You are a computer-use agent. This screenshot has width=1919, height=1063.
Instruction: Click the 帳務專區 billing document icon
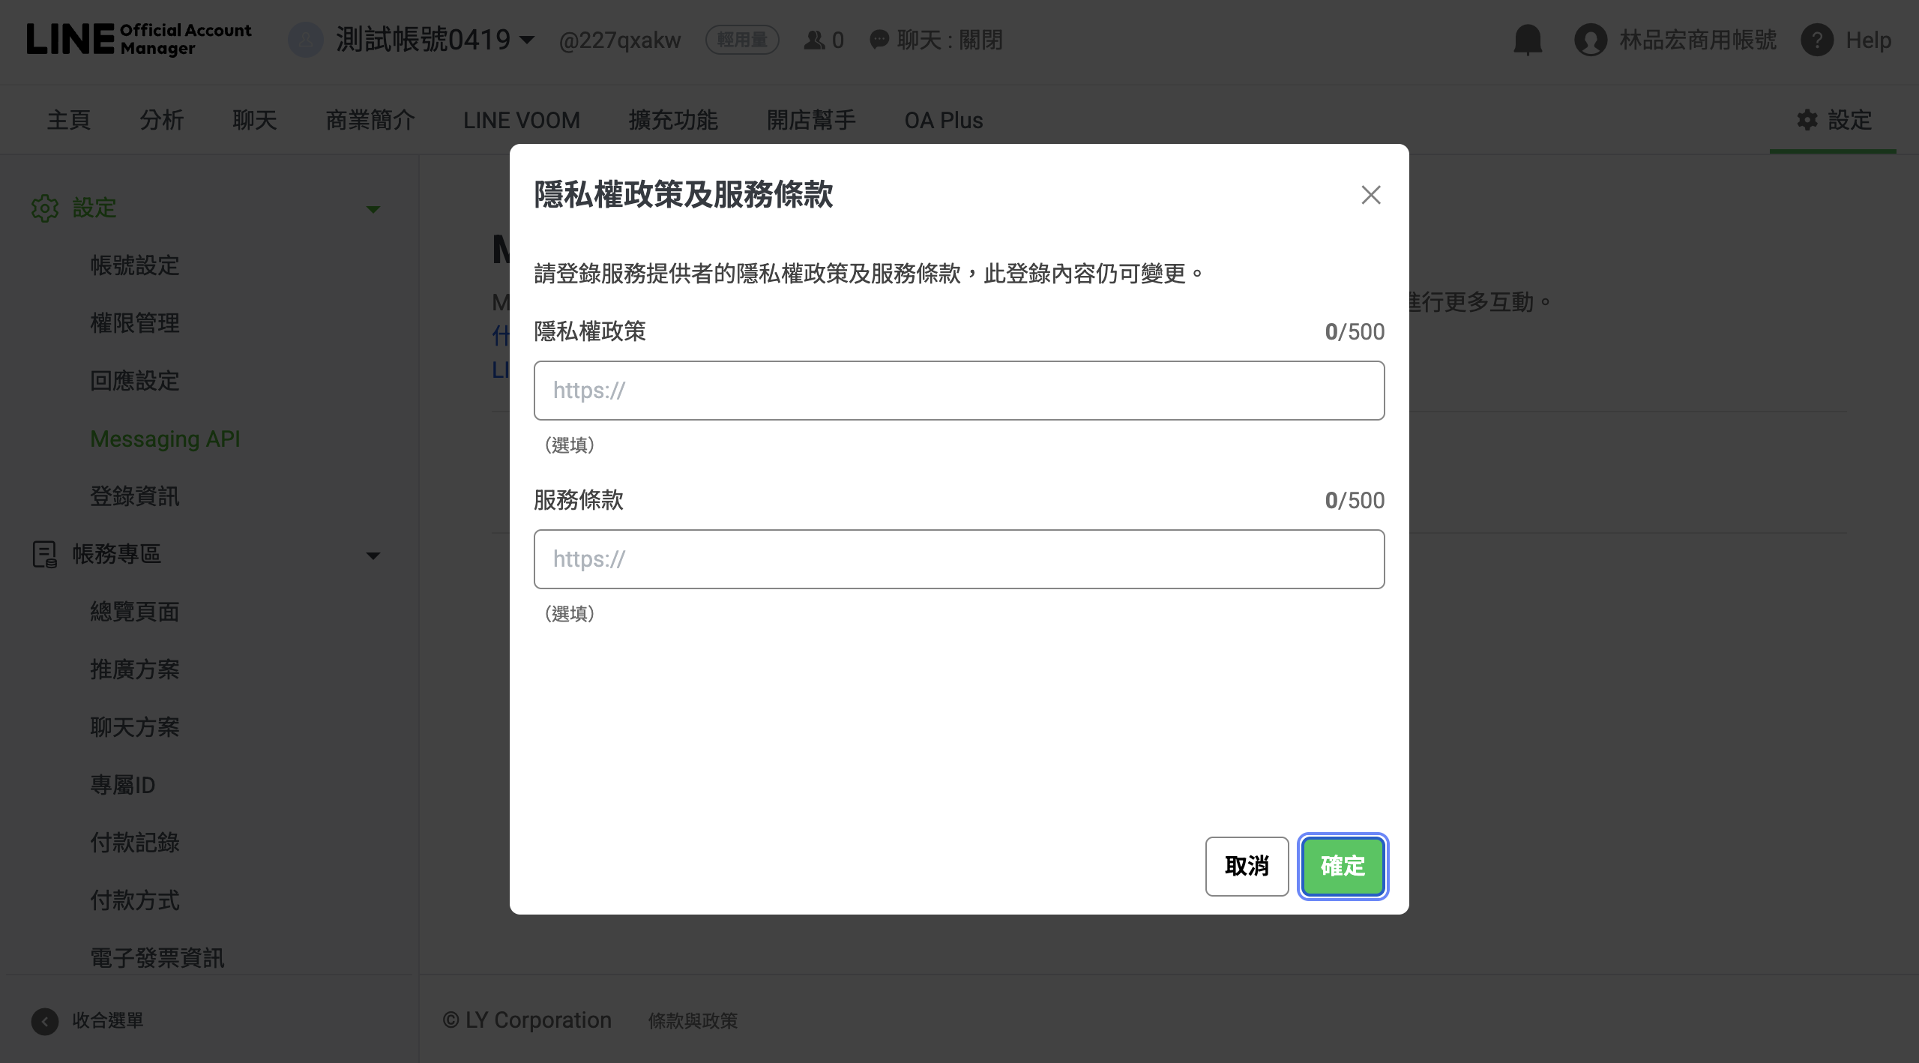[45, 555]
